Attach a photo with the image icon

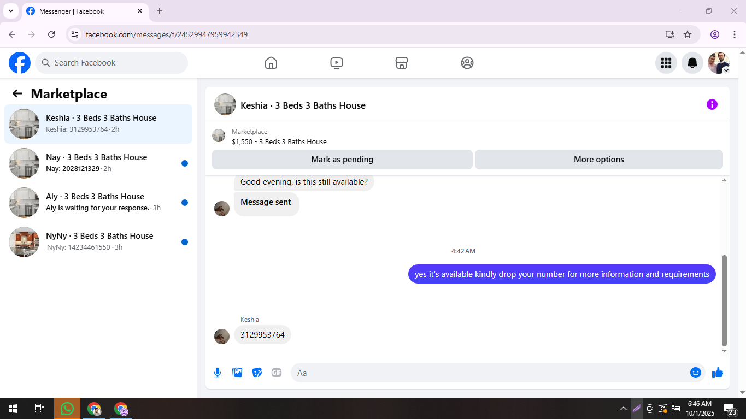237,373
